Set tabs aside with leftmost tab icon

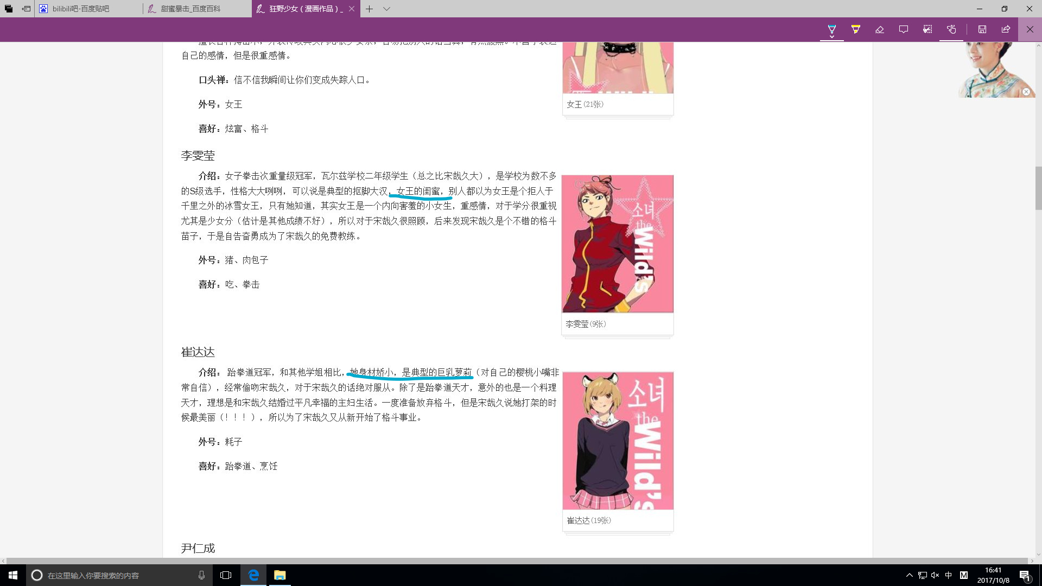(9, 9)
